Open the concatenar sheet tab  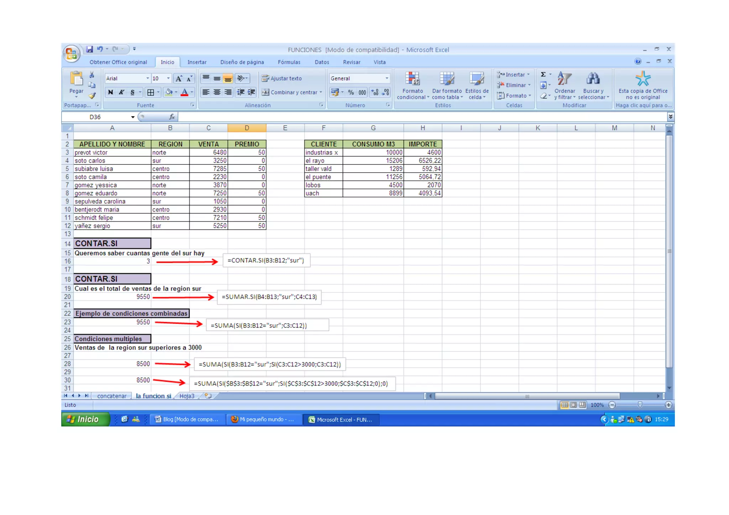tap(112, 396)
